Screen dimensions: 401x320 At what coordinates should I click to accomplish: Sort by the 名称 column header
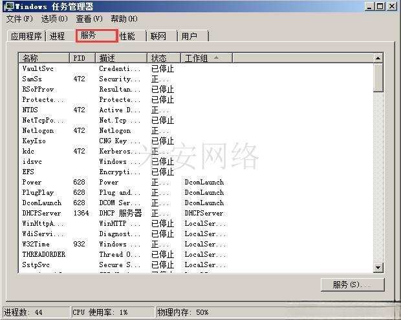click(44, 58)
